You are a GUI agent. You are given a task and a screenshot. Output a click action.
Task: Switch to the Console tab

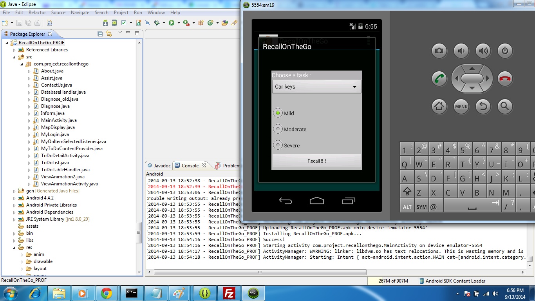190,165
